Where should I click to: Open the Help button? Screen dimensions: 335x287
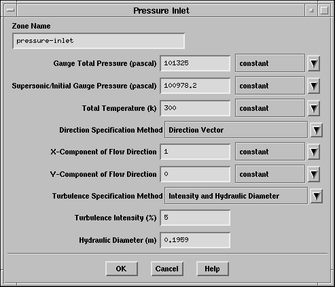tap(213, 269)
